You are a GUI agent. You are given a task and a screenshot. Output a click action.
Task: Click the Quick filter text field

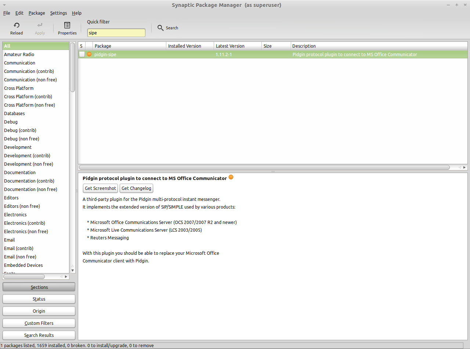(116, 33)
